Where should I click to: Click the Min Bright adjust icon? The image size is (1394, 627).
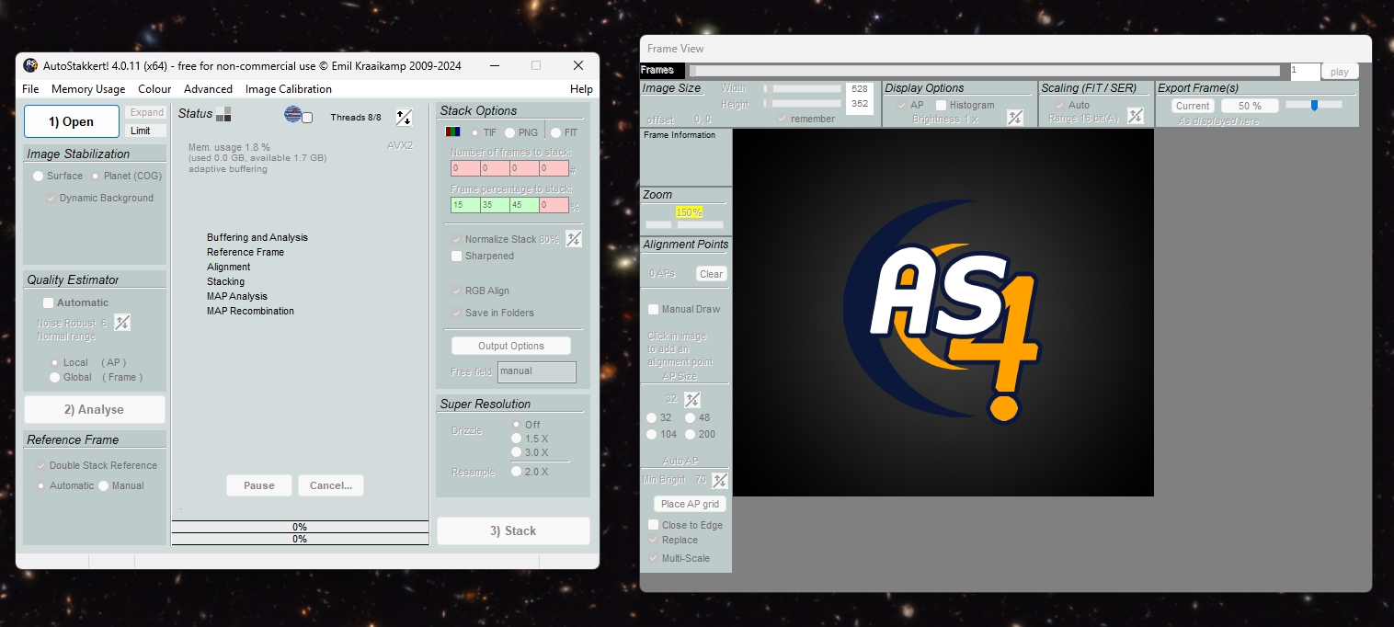point(720,480)
